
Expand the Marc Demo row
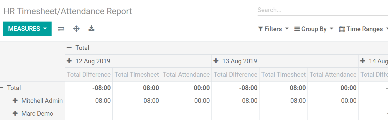[x=15, y=113]
